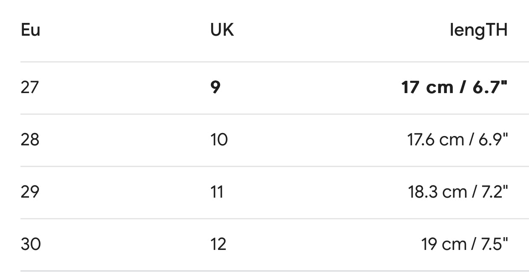
Task: Select EU size 27 cell
Action: 29,88
